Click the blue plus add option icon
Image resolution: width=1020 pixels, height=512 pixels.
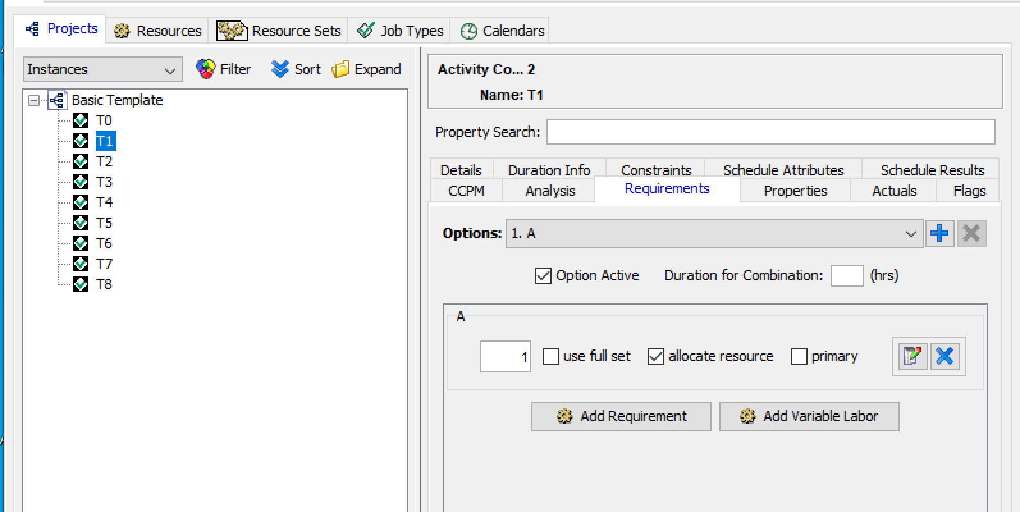[939, 234]
